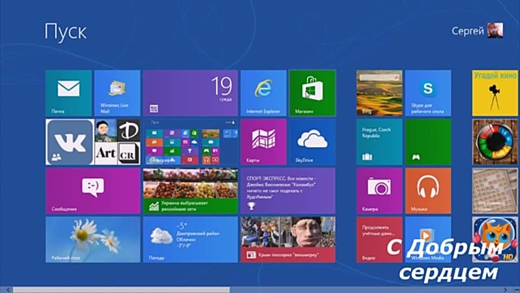The image size is (520, 293).
Task: Open the Рабочий стол desktop tile
Action: pyautogui.click(x=93, y=239)
